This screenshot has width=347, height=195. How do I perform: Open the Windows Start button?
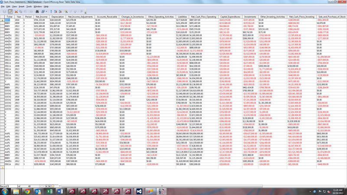(4, 192)
